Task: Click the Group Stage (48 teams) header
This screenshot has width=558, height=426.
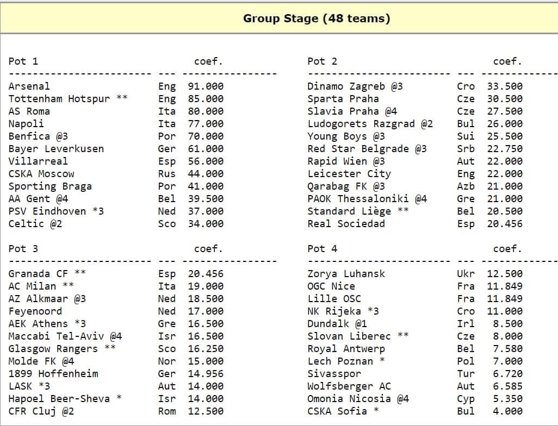Action: click(x=316, y=18)
